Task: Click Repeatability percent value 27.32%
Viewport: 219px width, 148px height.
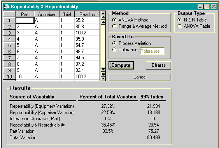Action: tap(108, 106)
